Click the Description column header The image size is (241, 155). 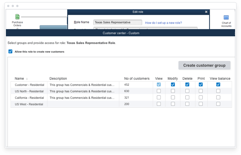point(58,79)
